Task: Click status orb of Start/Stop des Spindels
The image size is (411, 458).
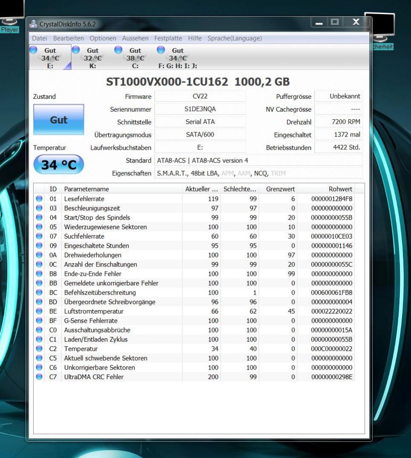Action: pos(39,217)
